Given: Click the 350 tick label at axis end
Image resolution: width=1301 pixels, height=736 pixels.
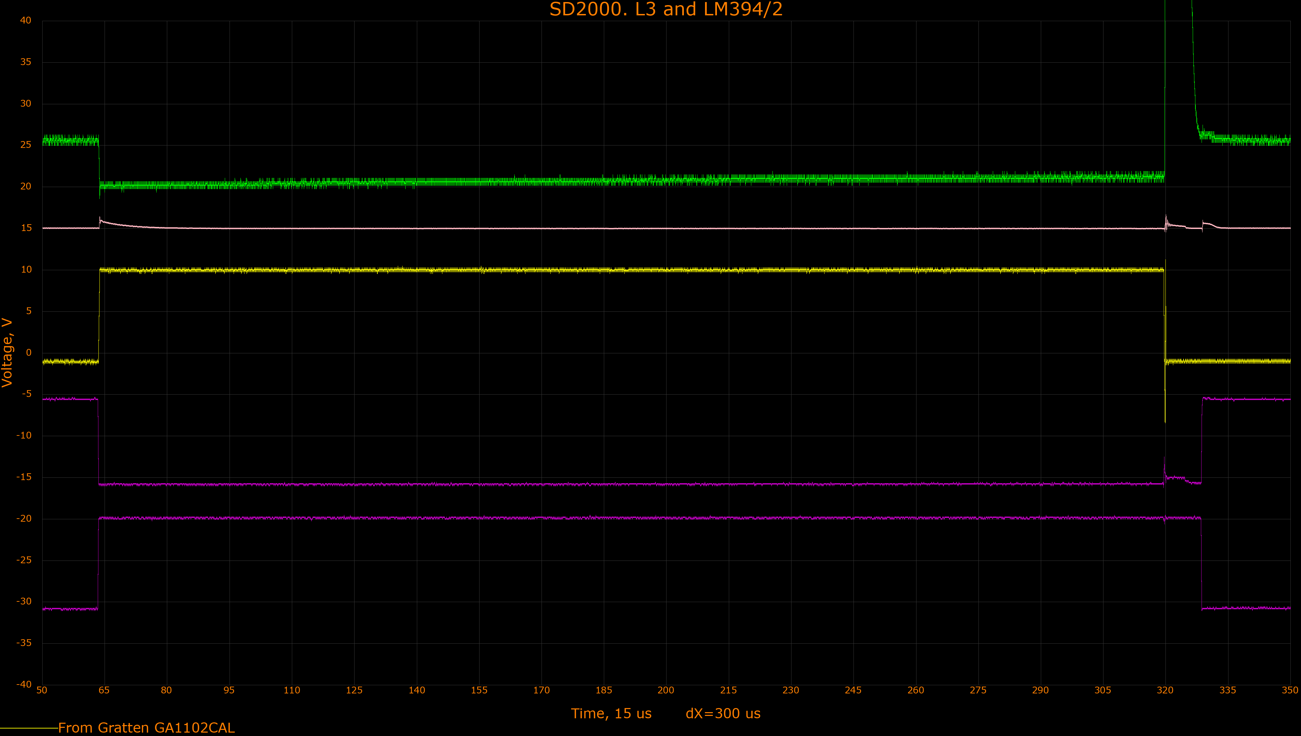Looking at the screenshot, I should [1289, 690].
